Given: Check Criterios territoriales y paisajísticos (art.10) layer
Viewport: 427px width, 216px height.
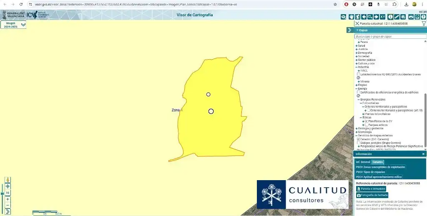Looking at the screenshot, I should coord(369,111).
